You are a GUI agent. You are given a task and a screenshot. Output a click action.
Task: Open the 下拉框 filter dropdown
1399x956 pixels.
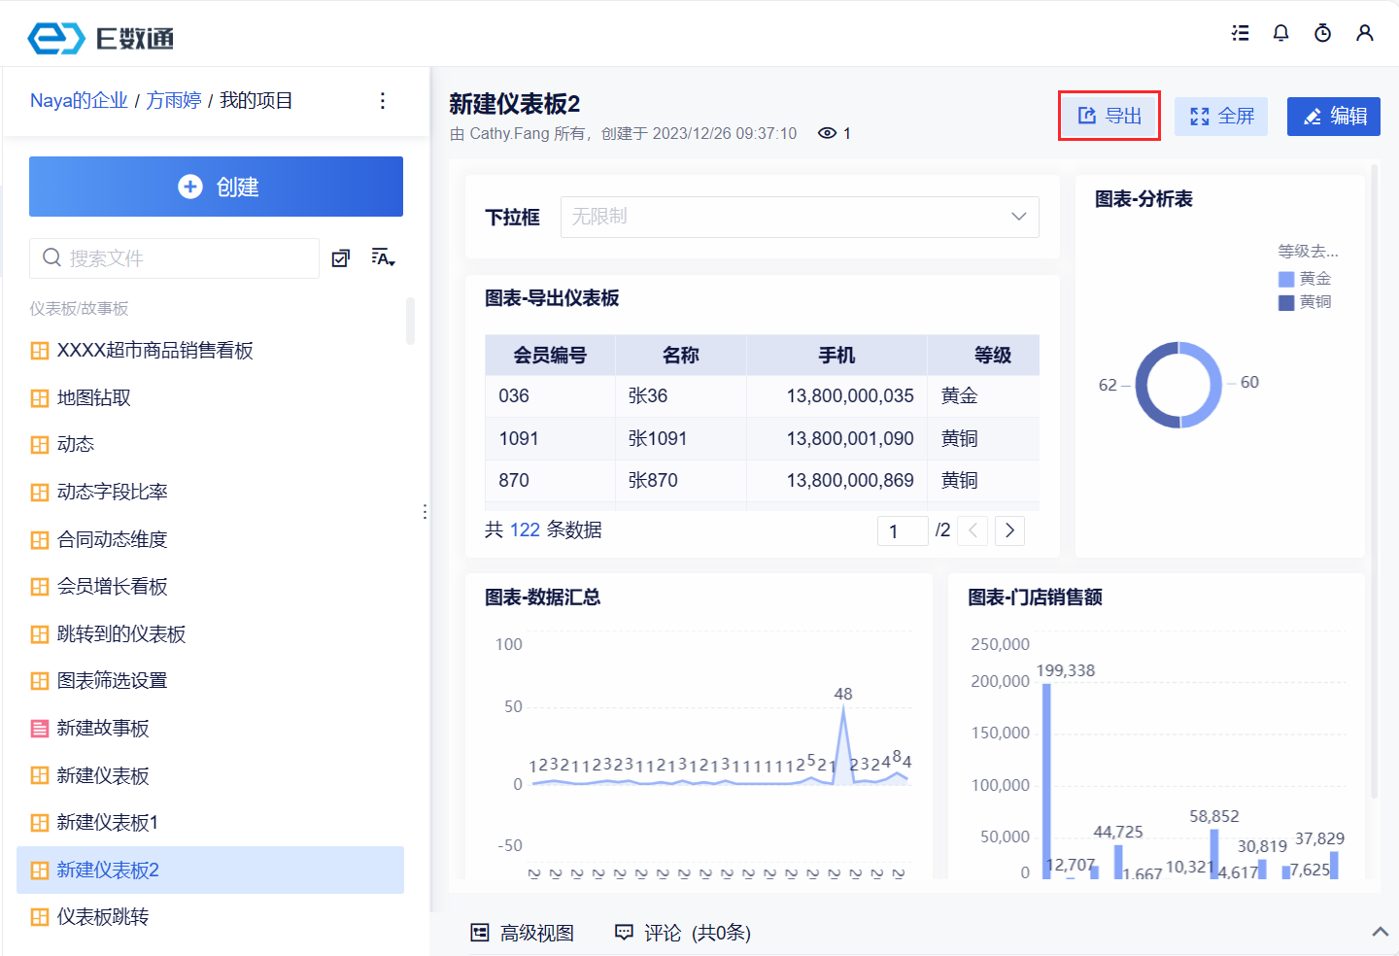tap(800, 217)
